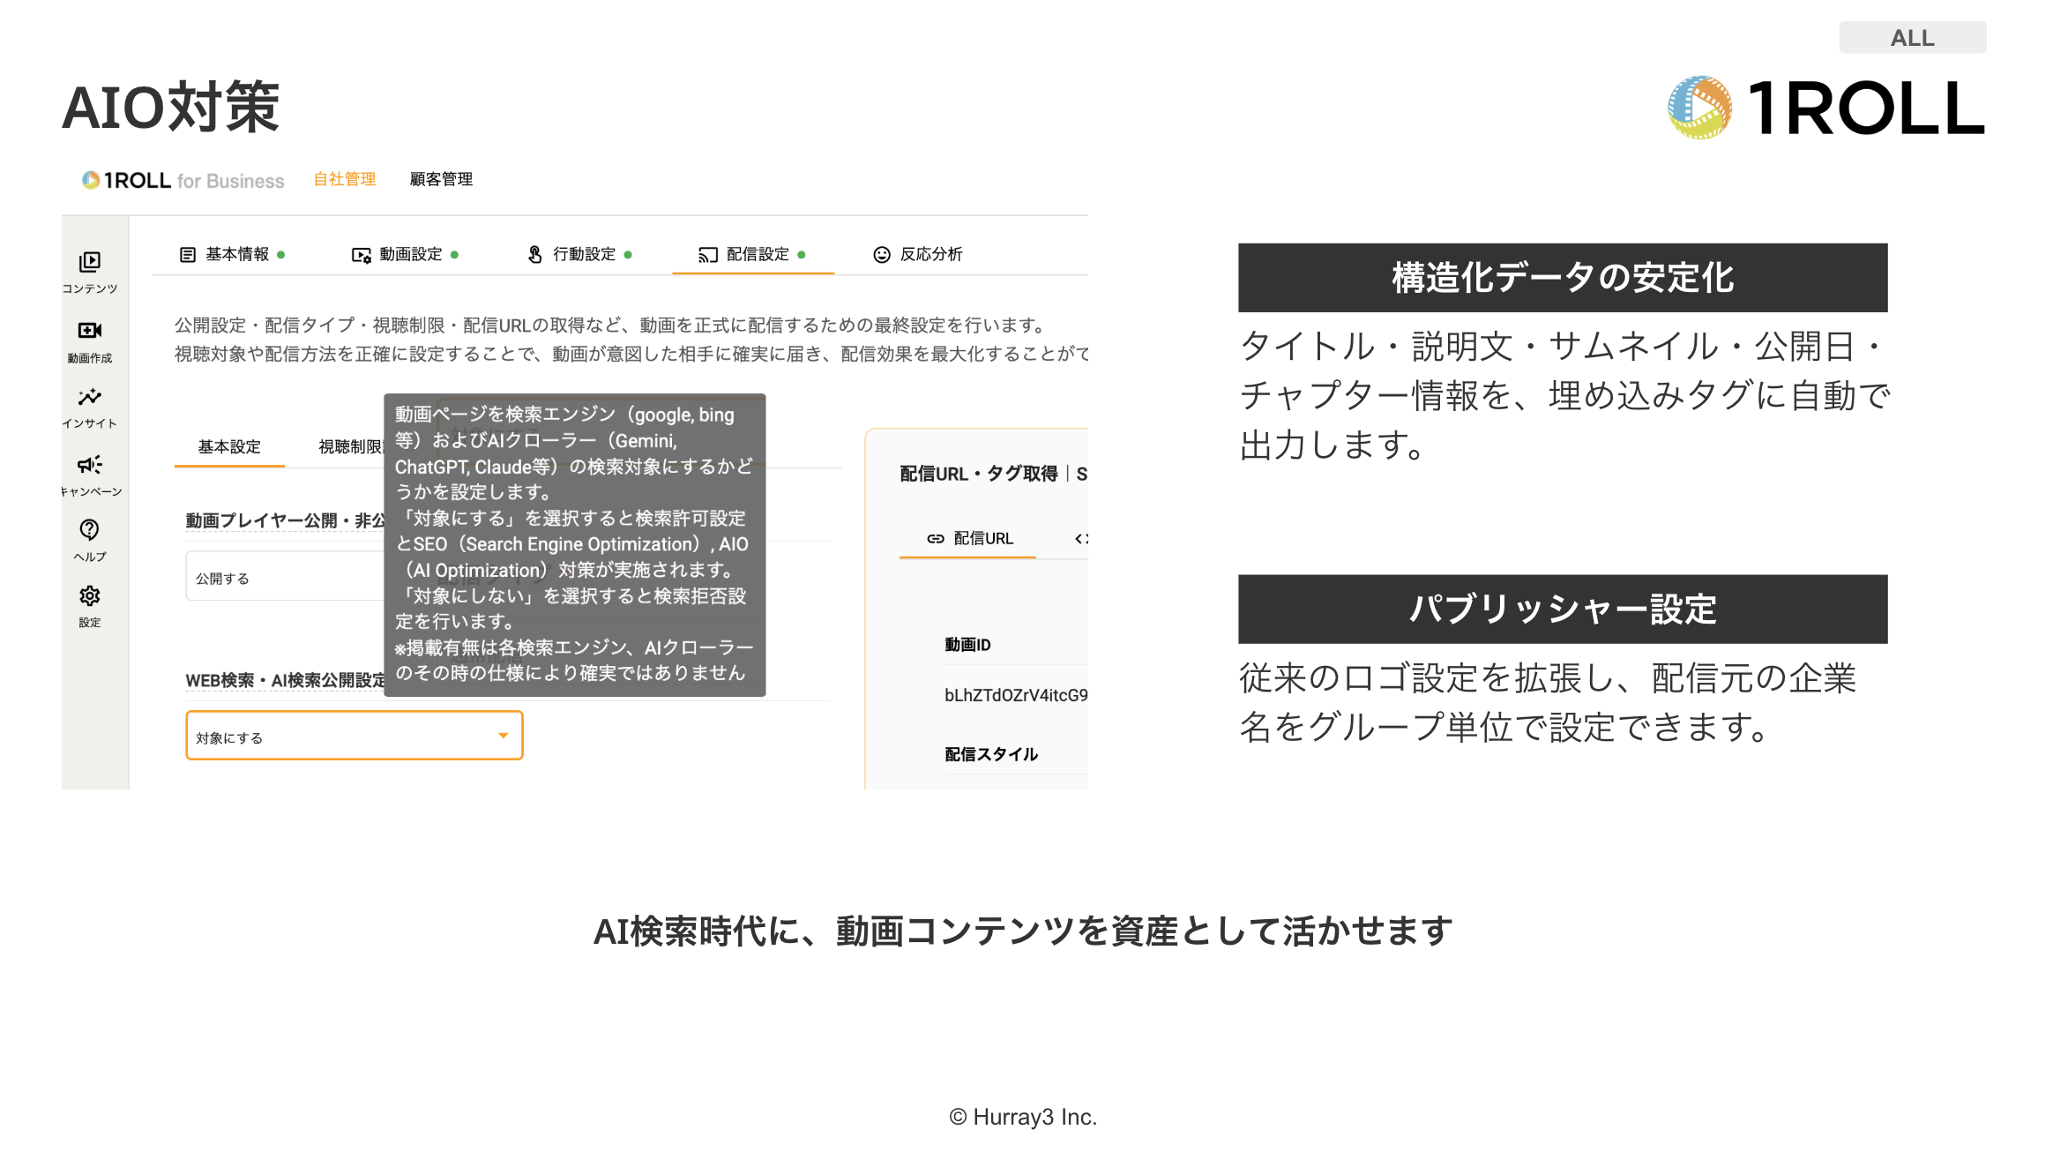Click the © Hurray3 Inc. footer text

pos(1023,1117)
